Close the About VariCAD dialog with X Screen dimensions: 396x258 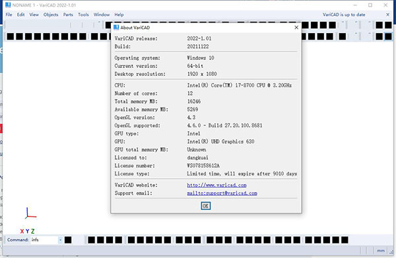296,28
